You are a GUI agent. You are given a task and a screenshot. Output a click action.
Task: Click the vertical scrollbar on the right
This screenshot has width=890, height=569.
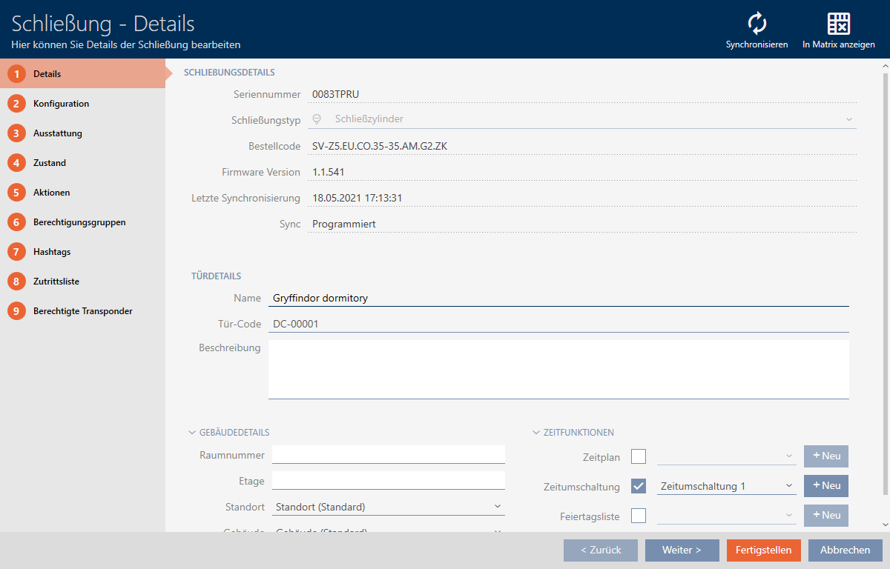883,282
